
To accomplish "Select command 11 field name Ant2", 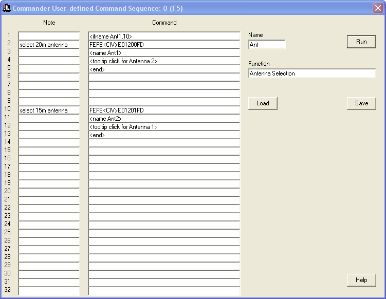I will pyautogui.click(x=164, y=119).
